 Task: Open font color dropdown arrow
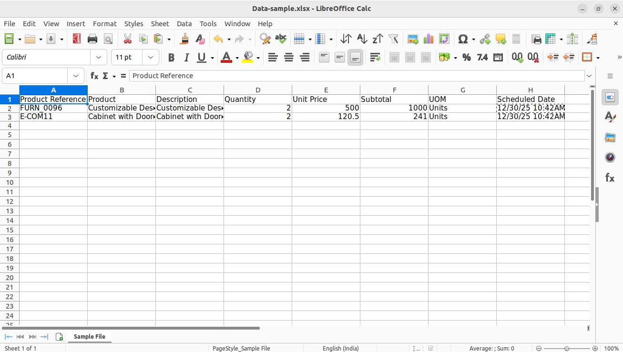tap(237, 58)
